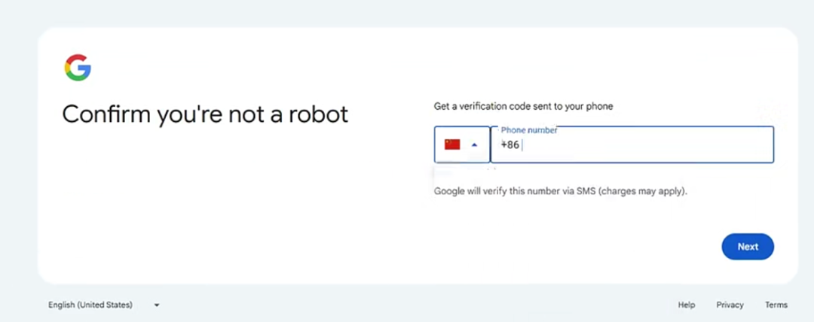The height and width of the screenshot is (322, 814).
Task: Click the word "Google" in the SMS notice
Action: (448, 191)
